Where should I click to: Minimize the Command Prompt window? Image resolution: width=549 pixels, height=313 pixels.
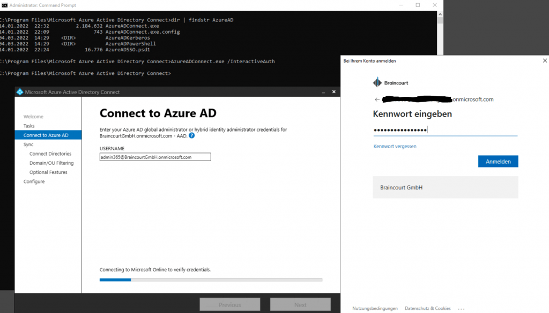[401, 5]
